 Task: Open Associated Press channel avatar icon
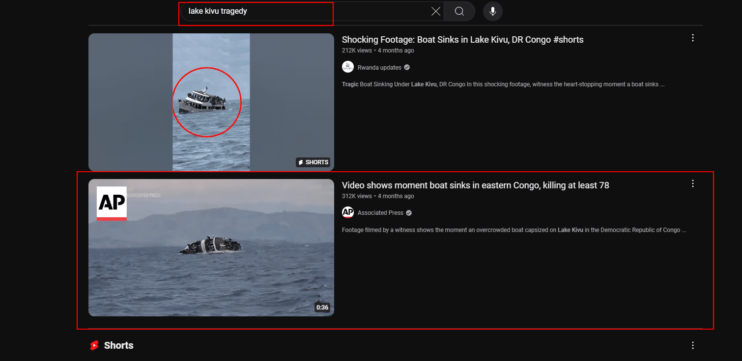point(348,212)
